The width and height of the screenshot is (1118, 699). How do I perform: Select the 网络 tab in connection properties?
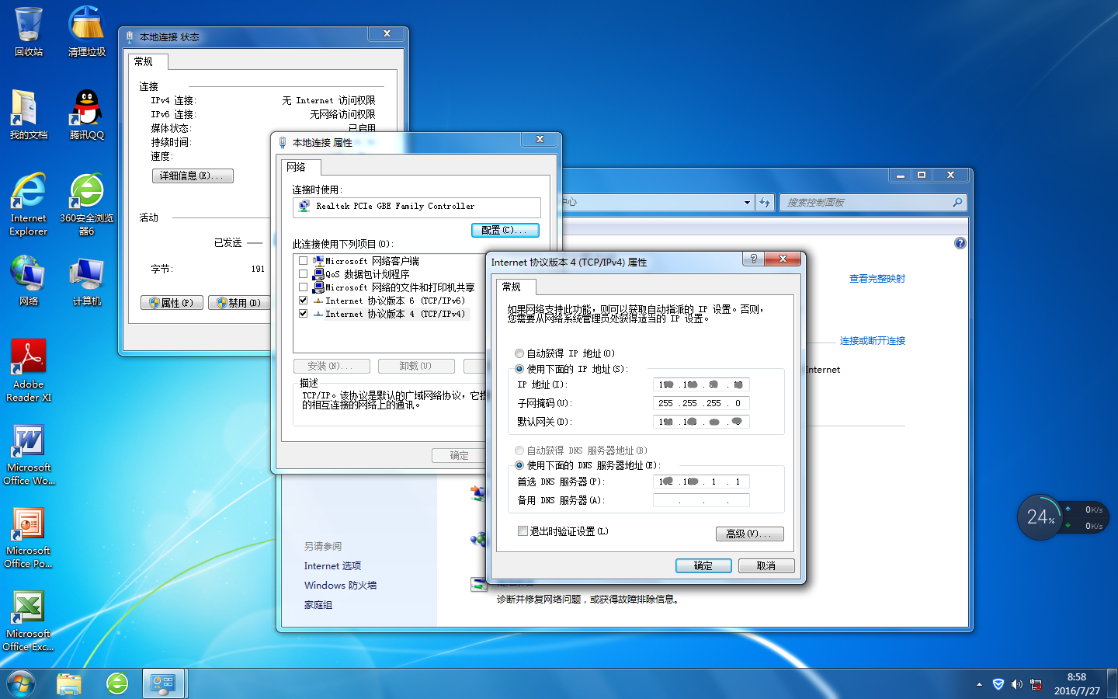pyautogui.click(x=296, y=167)
